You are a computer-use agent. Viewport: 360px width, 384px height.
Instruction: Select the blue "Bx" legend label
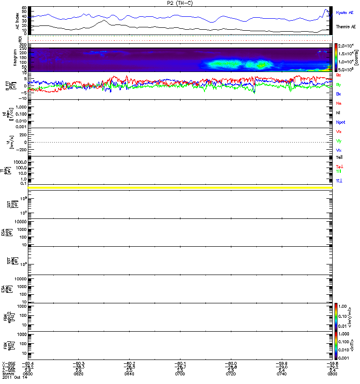(x=338, y=94)
